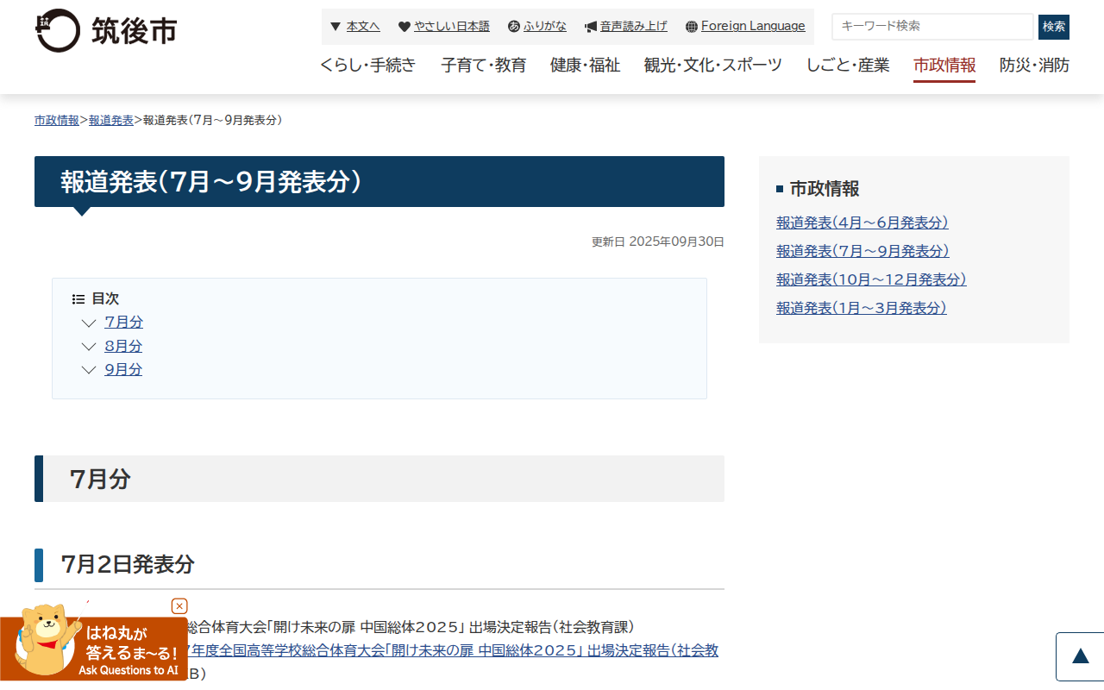The image size is (1104, 690).
Task: Open the 子育て・教育 menu
Action: 484,66
